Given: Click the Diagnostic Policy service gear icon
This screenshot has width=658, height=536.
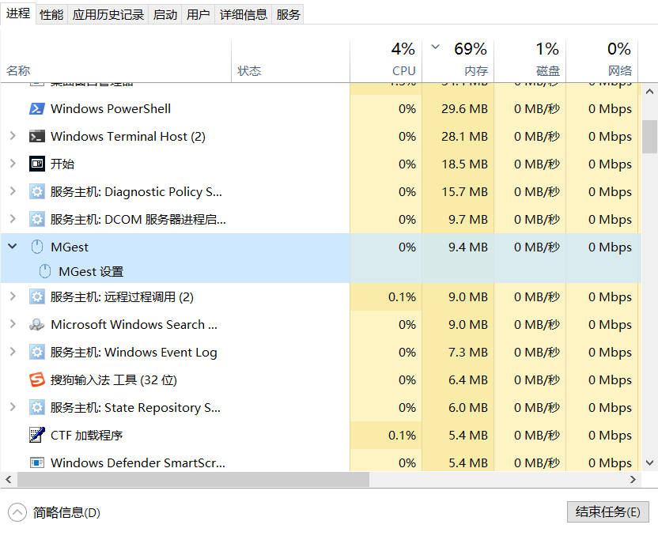Looking at the screenshot, I should pos(37,191).
